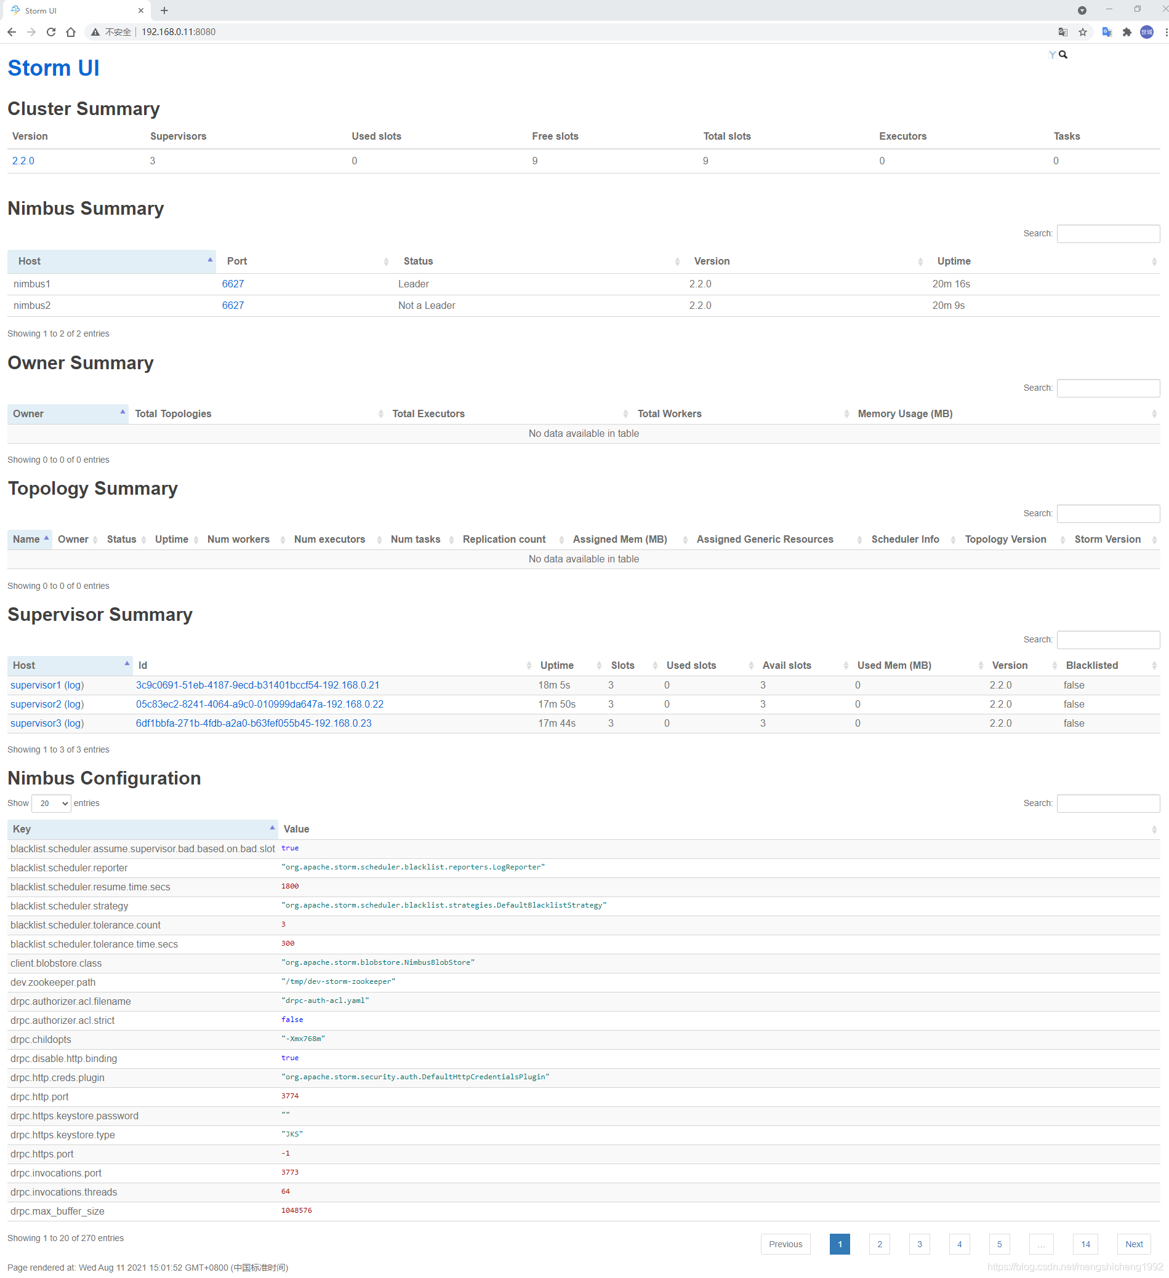This screenshot has height=1278, width=1169.
Task: Open the supervisor2 host link
Action: click(36, 704)
